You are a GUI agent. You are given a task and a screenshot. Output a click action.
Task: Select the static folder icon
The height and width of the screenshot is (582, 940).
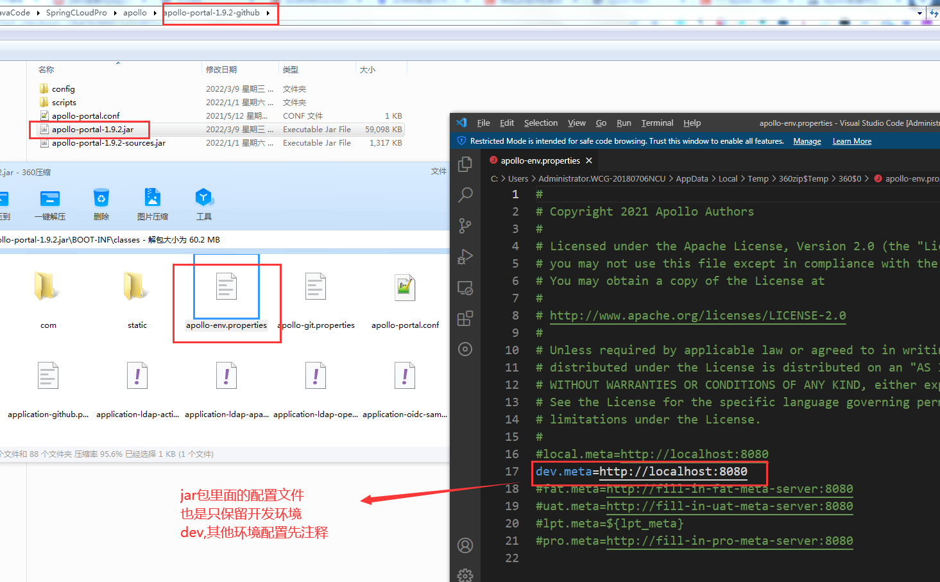click(137, 286)
